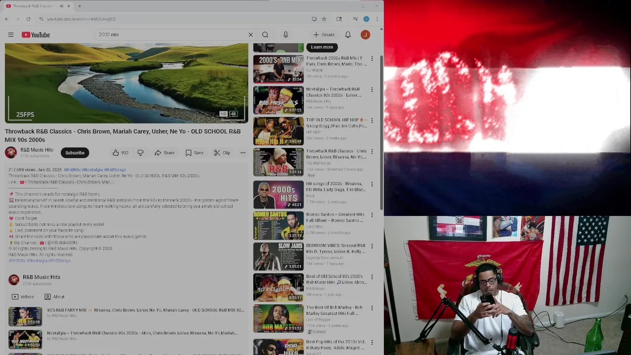
Task: Open R&B Music Hits channel heading below description
Action: click(41, 277)
